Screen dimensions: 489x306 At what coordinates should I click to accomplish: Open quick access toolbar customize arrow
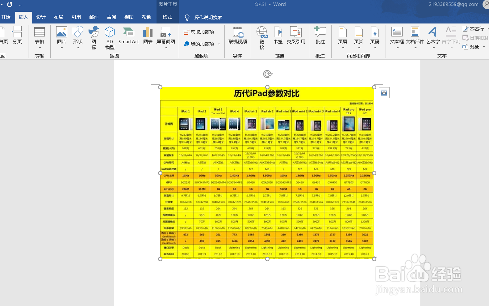pyautogui.click(x=20, y=5)
